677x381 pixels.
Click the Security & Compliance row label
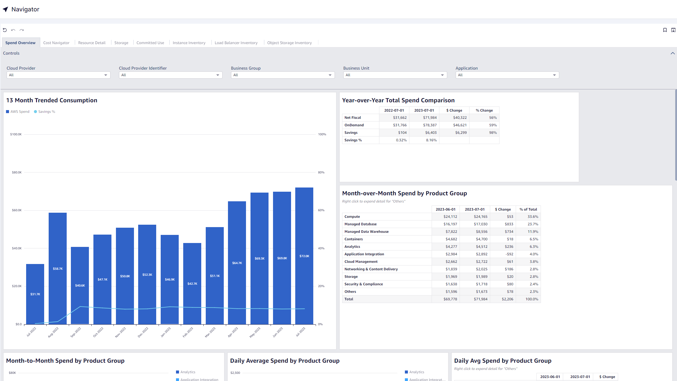(x=363, y=284)
